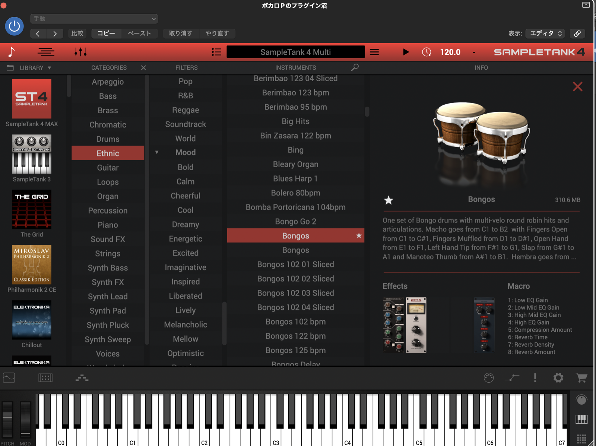Unfavorite Bongos via row star
The height and width of the screenshot is (446, 596).
point(359,236)
